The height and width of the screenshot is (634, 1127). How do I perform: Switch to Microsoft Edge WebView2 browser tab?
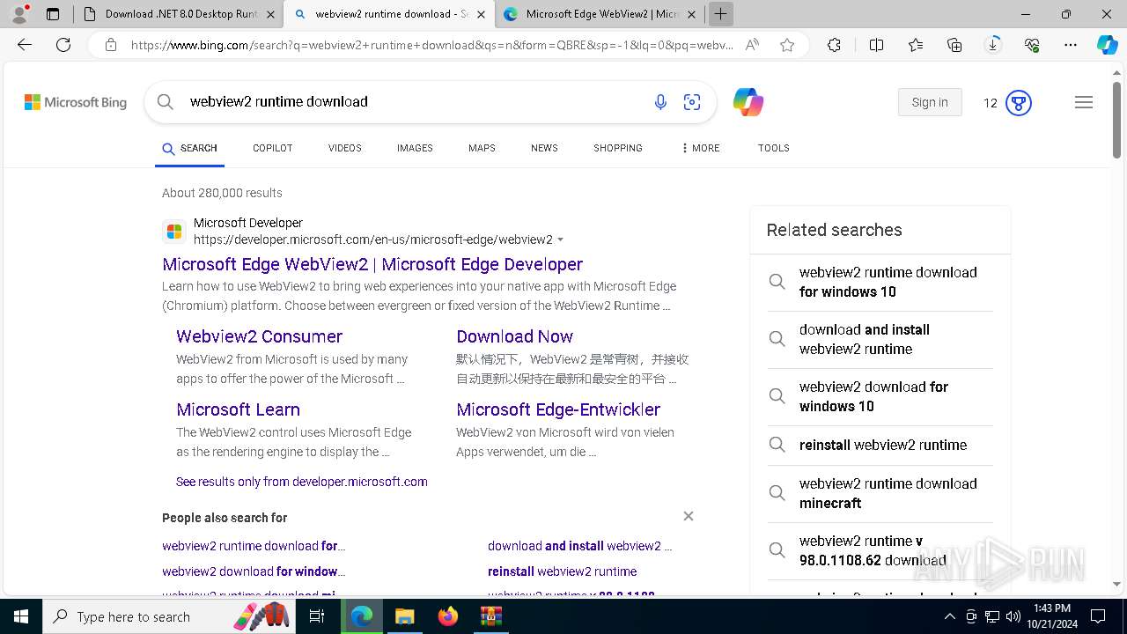(x=600, y=14)
